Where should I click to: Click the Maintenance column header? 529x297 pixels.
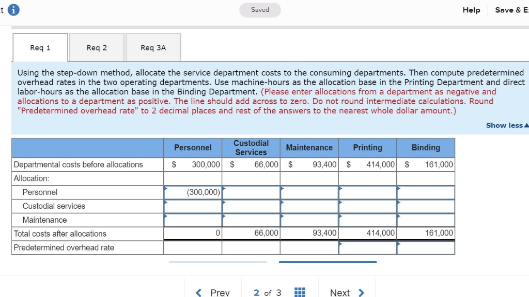[x=309, y=148]
